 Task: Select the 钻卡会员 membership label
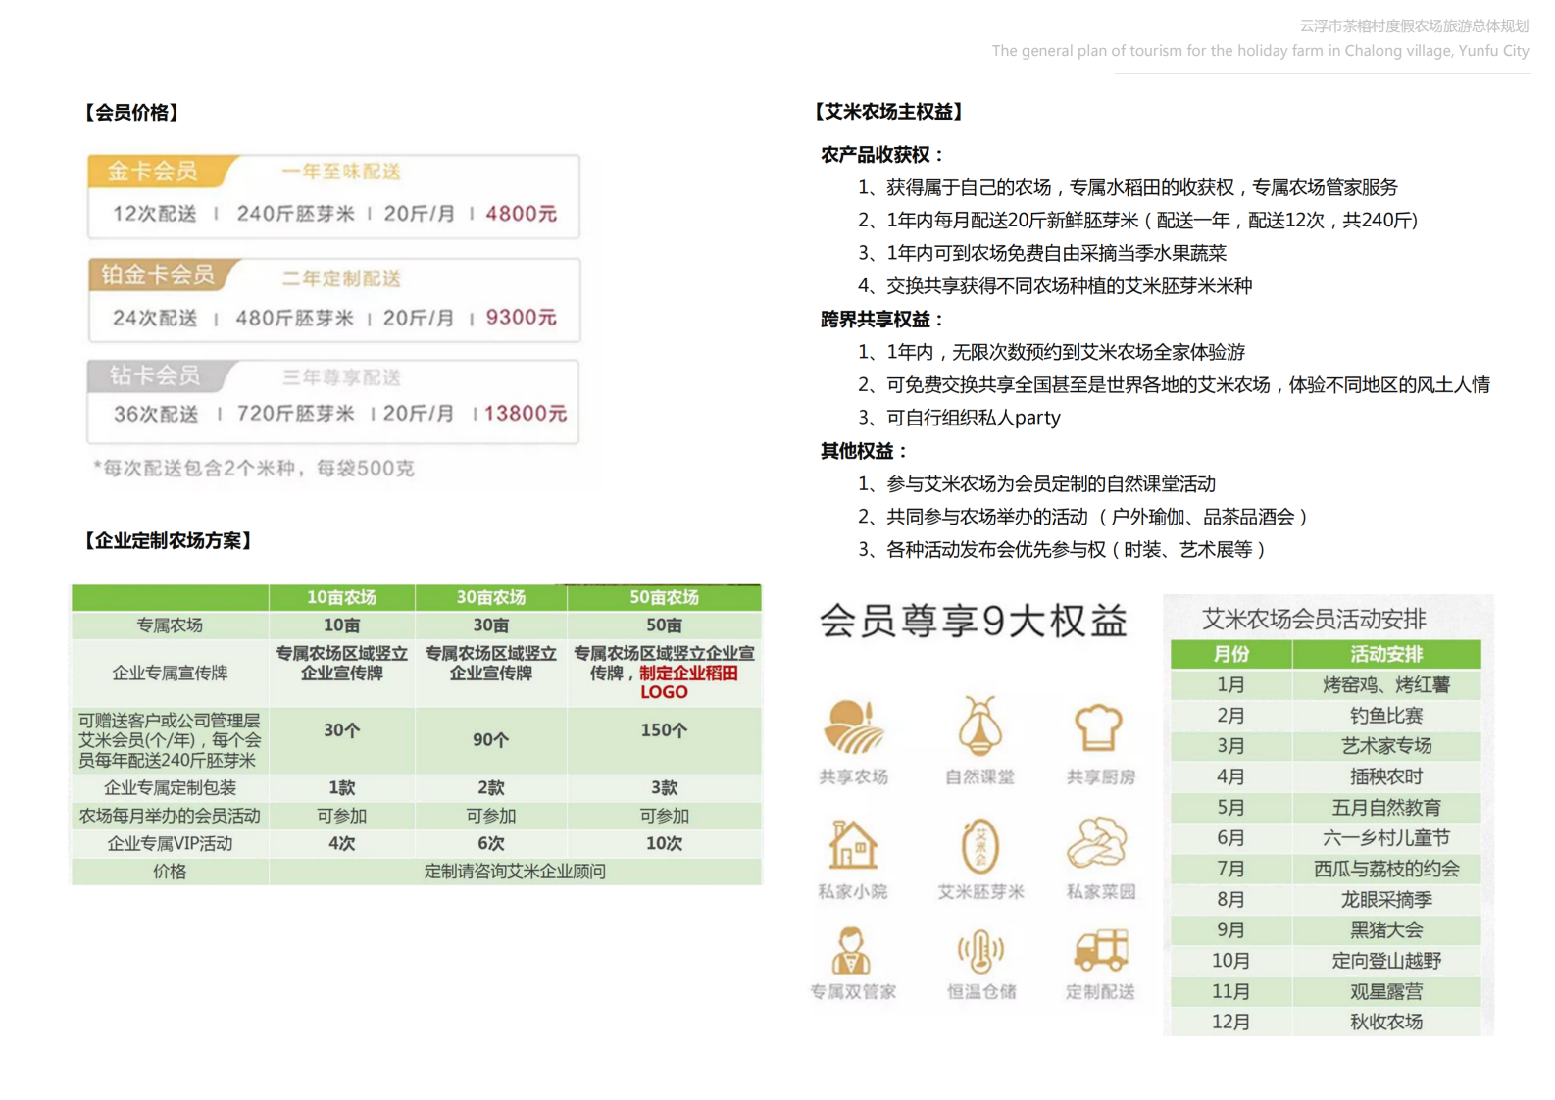point(155,375)
